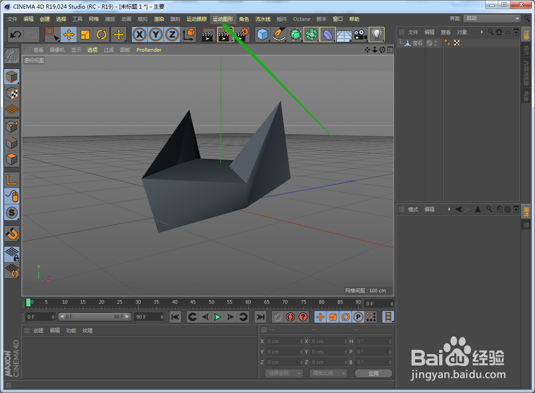
Task: Switch to 内容浏览器 side tab
Action: click(x=526, y=73)
